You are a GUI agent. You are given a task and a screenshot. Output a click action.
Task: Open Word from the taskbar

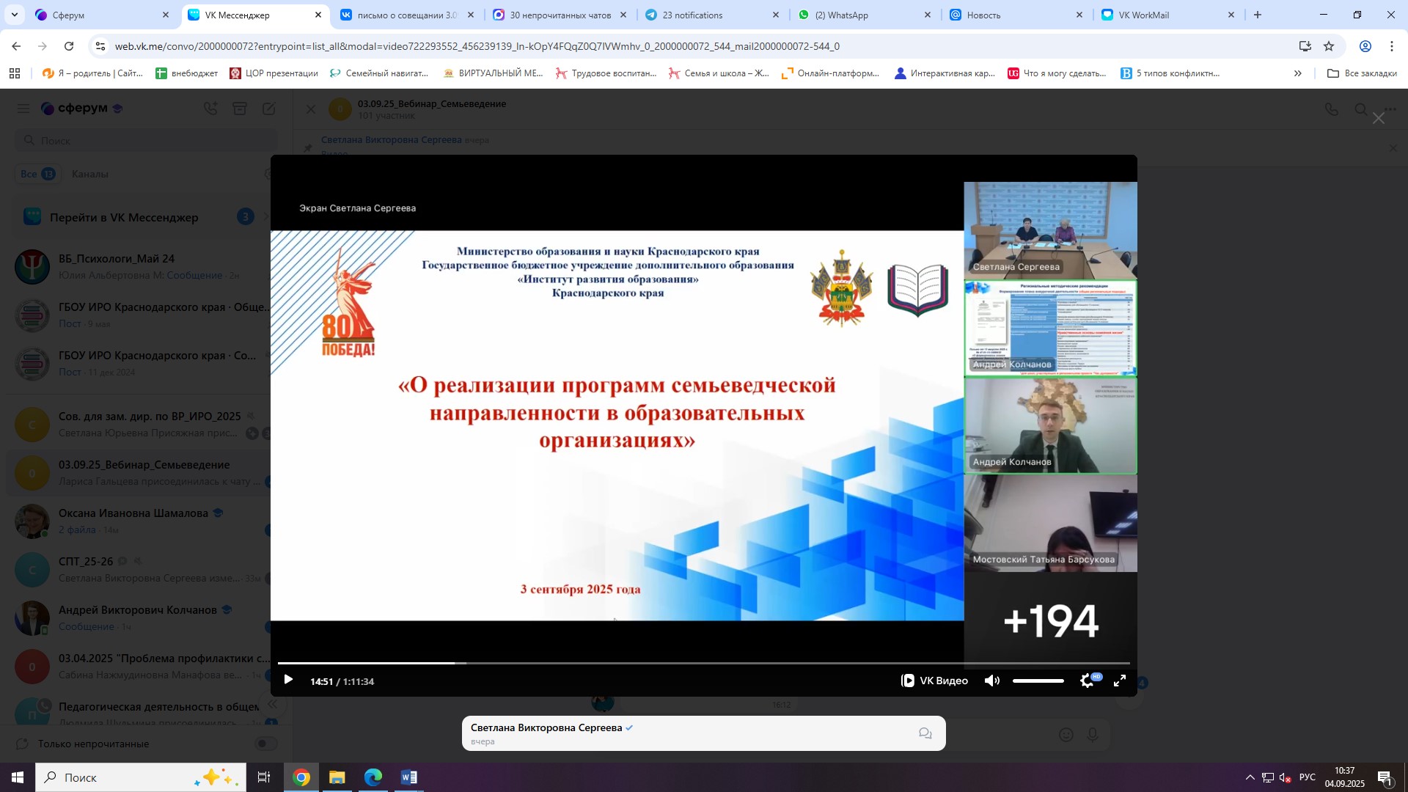click(408, 777)
